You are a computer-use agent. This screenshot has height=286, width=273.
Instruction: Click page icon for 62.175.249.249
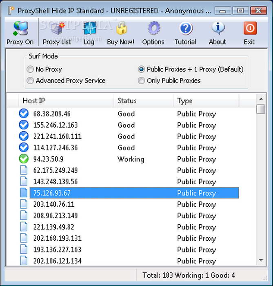pos(24,170)
